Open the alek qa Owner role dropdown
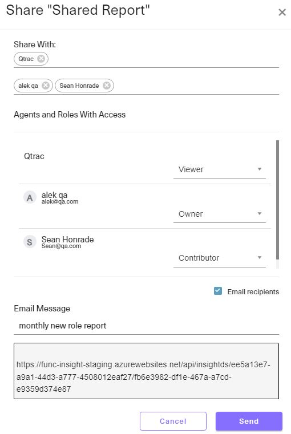291x434 pixels. coord(220,214)
